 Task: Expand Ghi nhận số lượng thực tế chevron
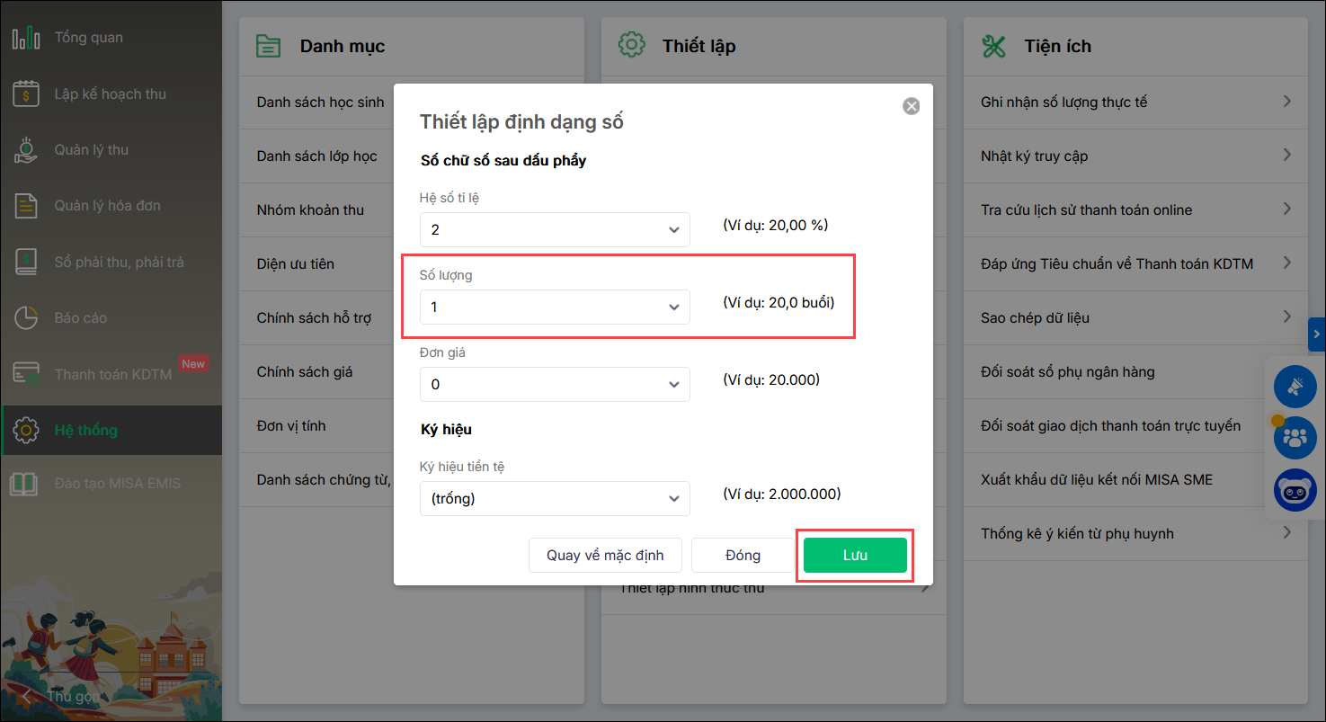point(1287,102)
